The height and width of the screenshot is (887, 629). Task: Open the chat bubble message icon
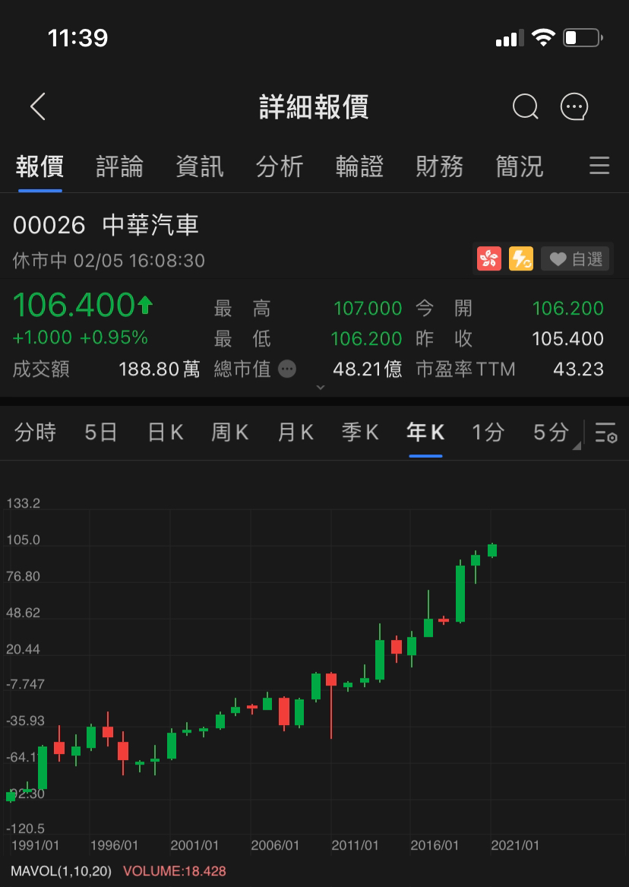point(574,106)
